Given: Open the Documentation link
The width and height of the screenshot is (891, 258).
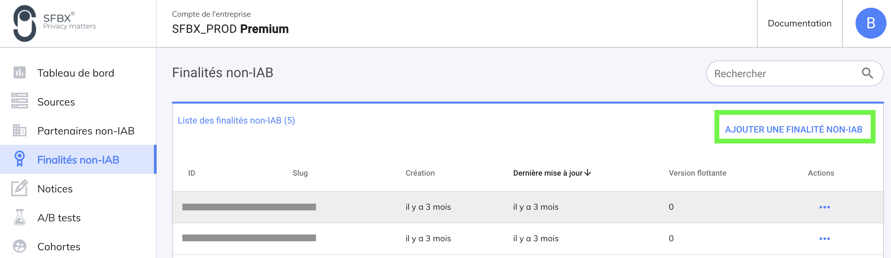Looking at the screenshot, I should [x=799, y=23].
